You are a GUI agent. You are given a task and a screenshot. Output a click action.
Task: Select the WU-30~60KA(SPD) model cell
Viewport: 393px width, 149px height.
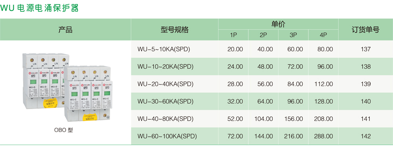point(174,102)
